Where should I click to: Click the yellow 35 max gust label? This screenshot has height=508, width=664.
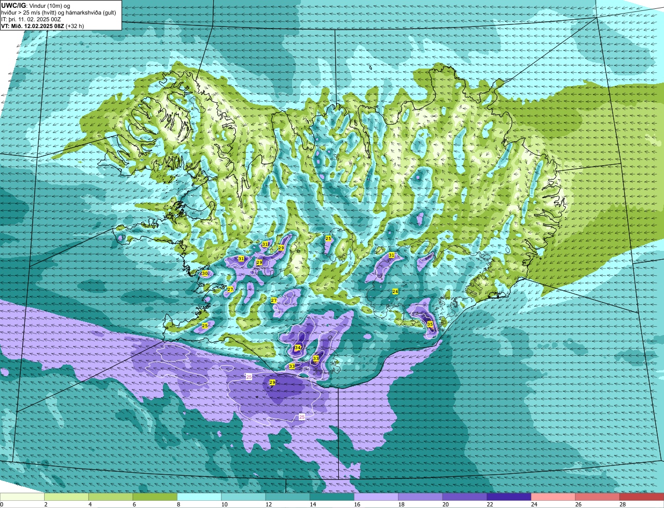(430, 324)
